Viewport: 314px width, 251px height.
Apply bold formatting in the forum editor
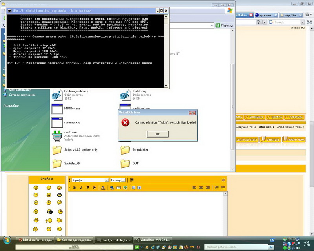pos(75,187)
